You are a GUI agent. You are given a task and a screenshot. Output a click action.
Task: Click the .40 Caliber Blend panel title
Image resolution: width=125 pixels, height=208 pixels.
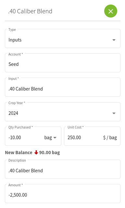click(30, 11)
